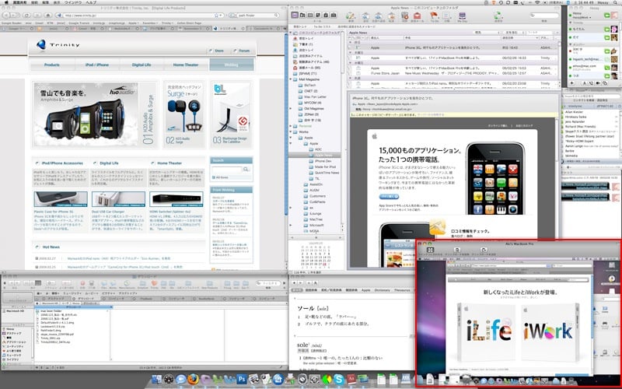Open the Home Theater navigation tab

(x=186, y=65)
